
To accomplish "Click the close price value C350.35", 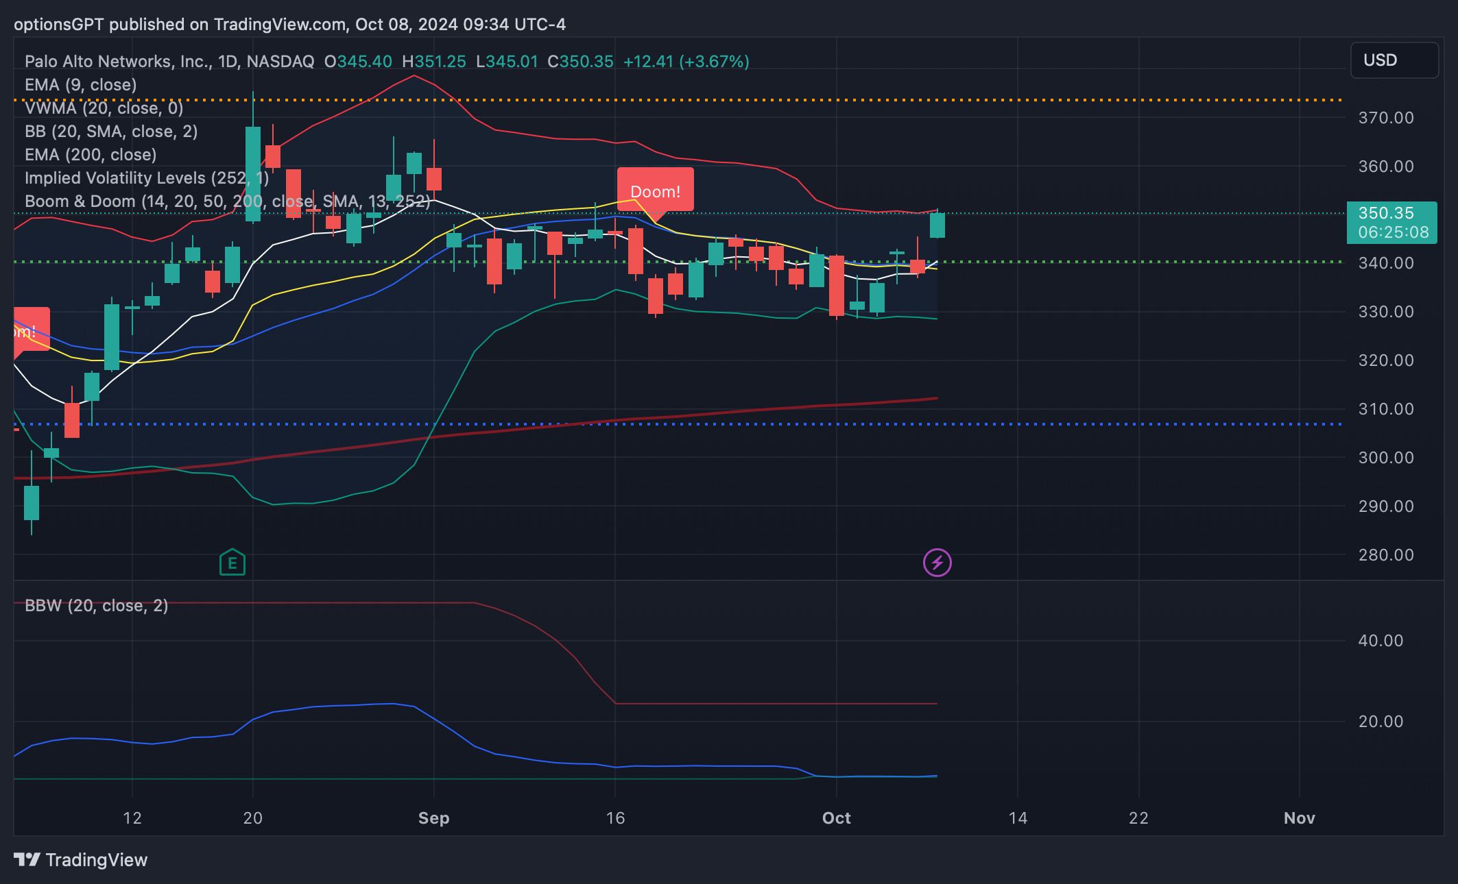I will click(580, 62).
